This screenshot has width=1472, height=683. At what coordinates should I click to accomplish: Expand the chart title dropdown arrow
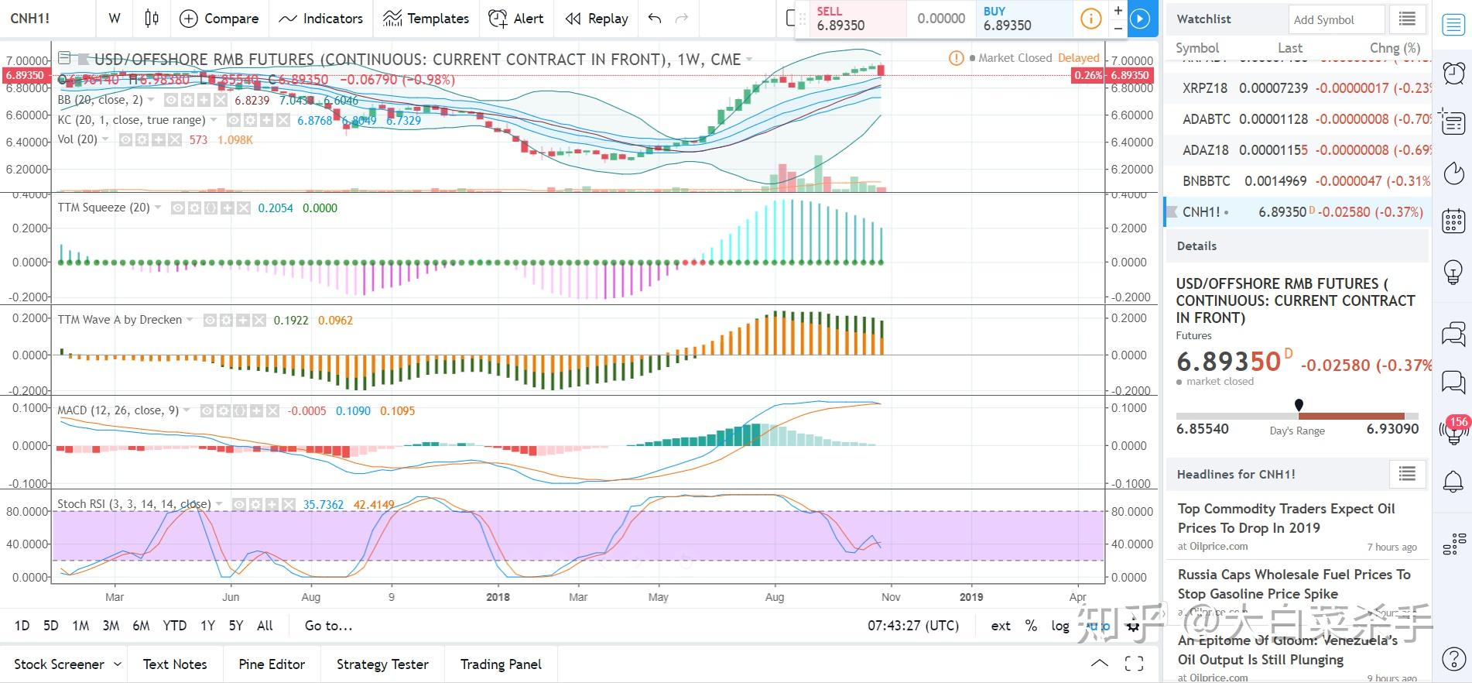pyautogui.click(x=748, y=59)
